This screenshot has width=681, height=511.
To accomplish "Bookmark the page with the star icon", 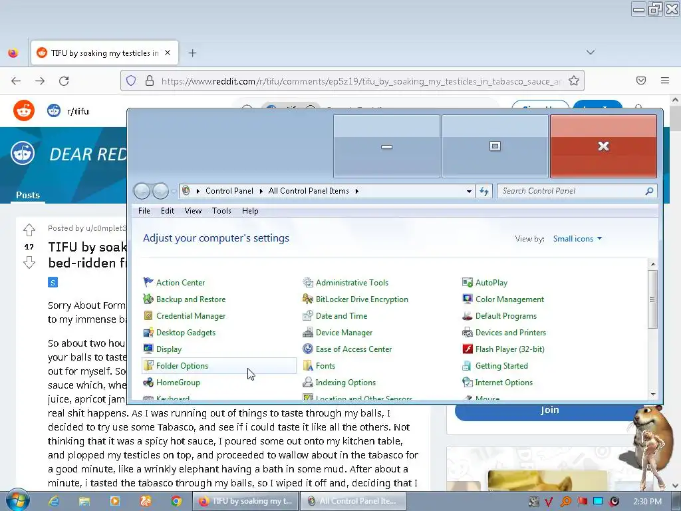I will [x=574, y=81].
